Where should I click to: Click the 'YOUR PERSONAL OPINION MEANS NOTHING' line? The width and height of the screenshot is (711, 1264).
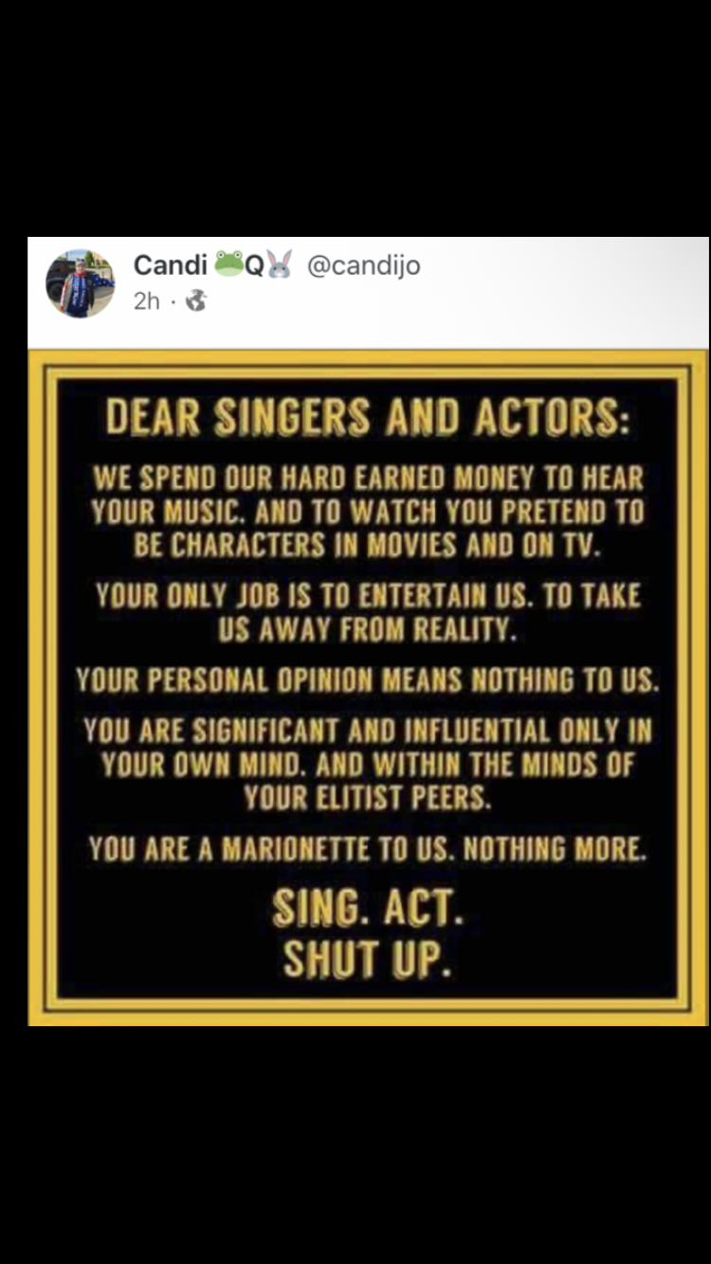point(367,680)
